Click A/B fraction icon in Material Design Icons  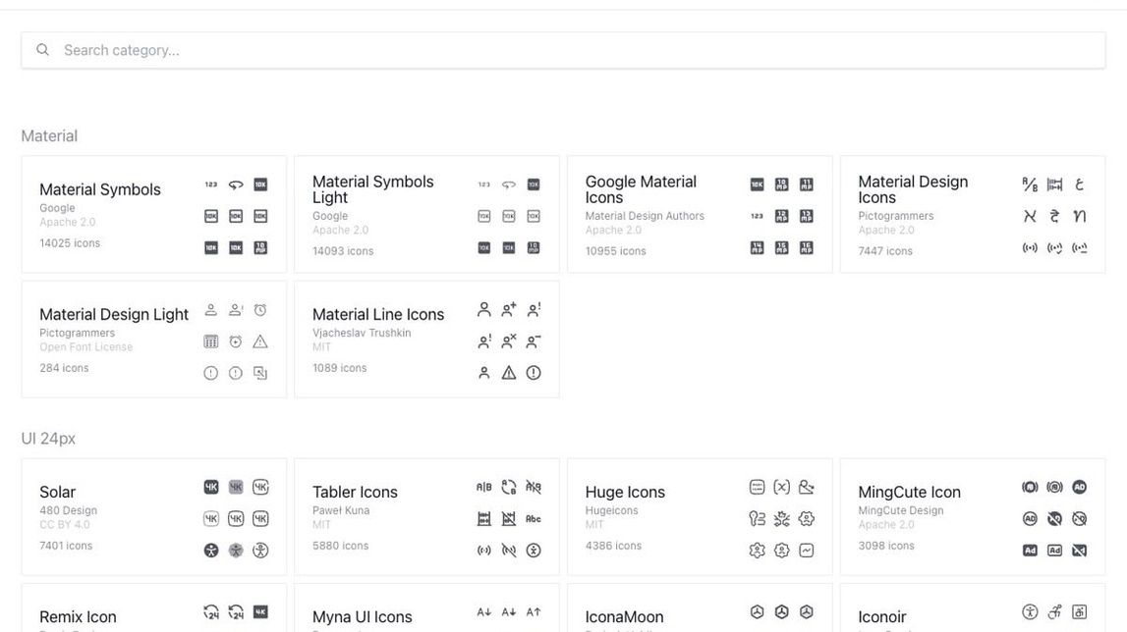point(1030,184)
